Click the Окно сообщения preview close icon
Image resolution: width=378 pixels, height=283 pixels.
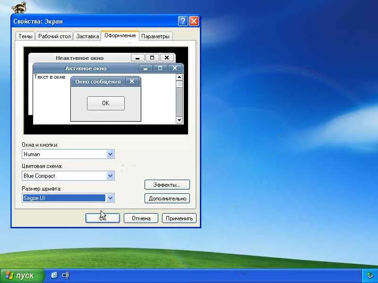(132, 81)
